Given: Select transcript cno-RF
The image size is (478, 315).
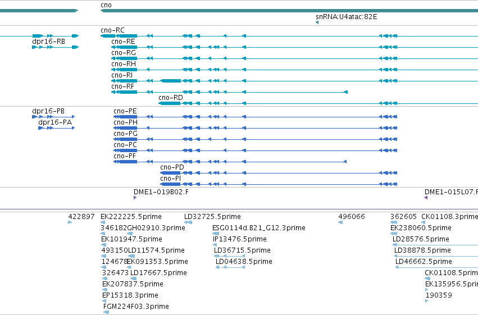Looking at the screenshot, I should pos(122,86).
